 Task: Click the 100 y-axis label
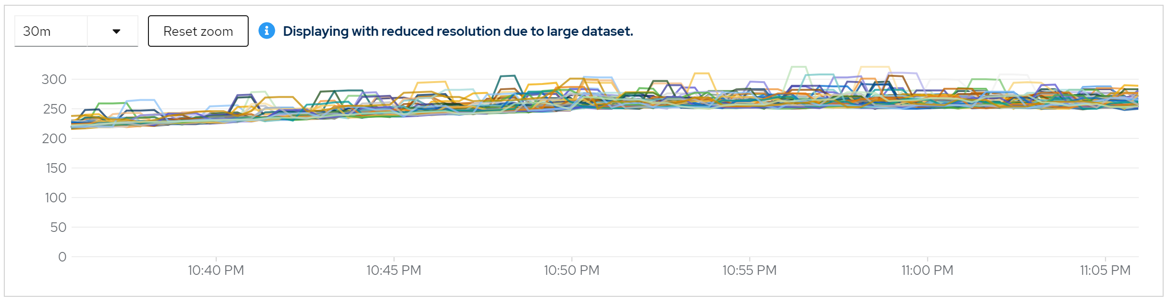pos(56,198)
